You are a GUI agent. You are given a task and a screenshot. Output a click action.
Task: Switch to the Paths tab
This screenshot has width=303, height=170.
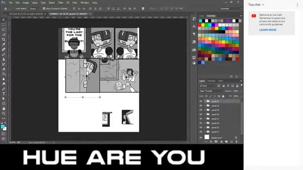[221, 81]
